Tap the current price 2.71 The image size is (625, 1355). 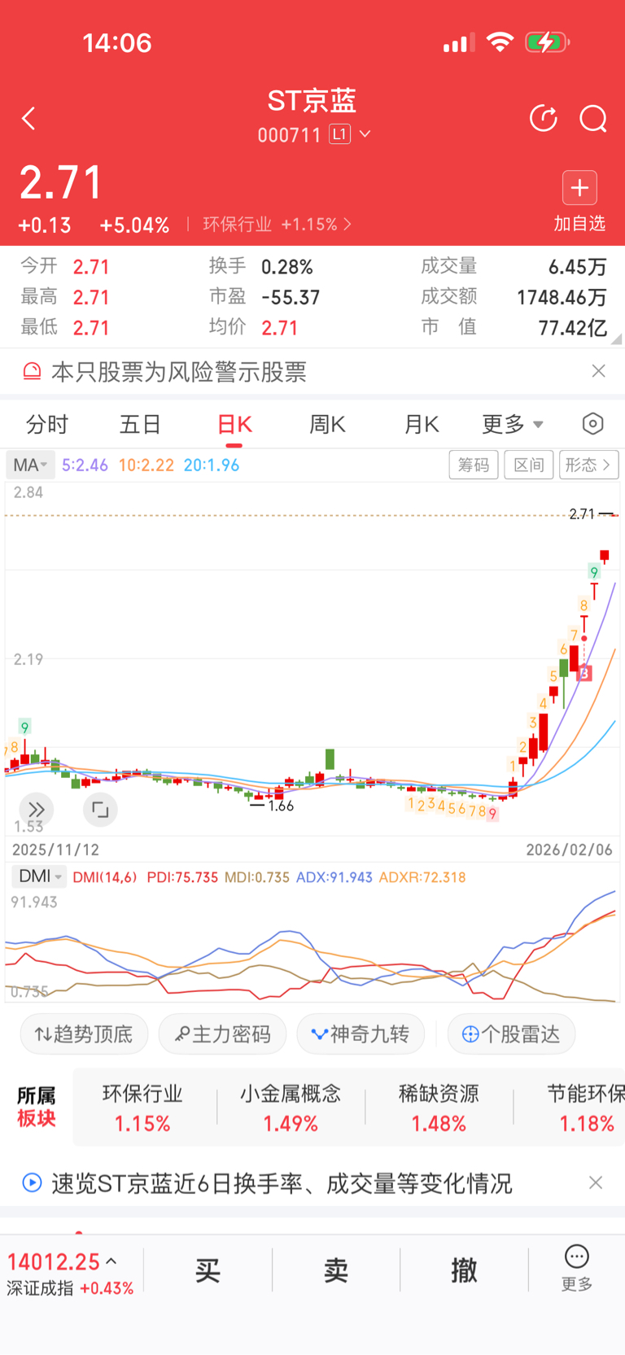(x=61, y=182)
